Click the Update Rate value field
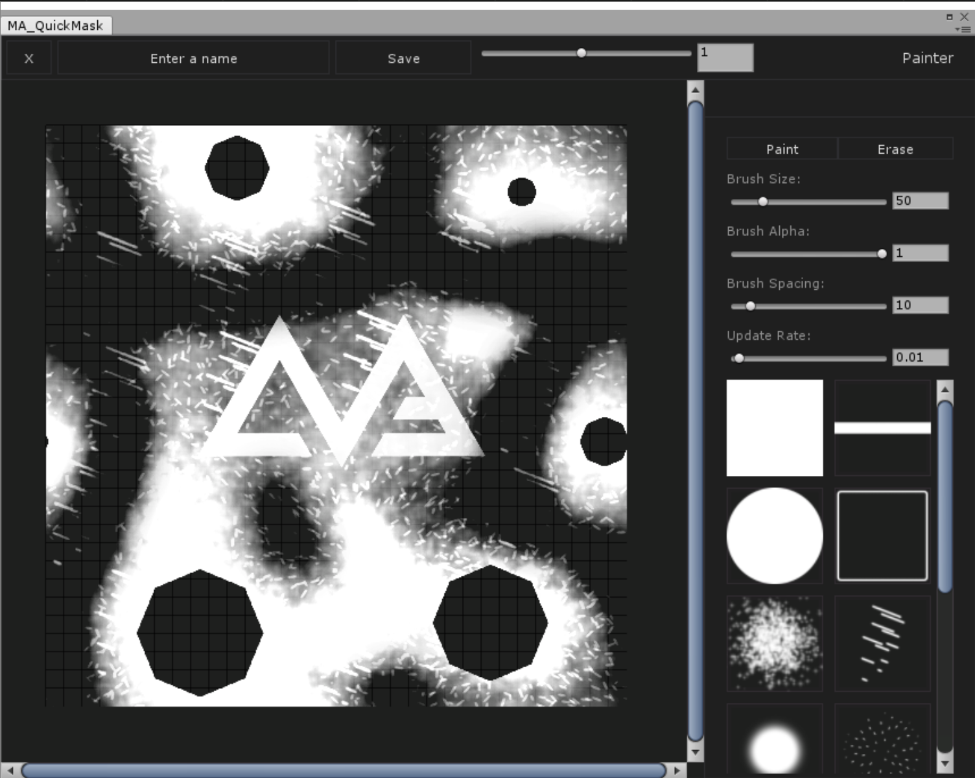 point(921,357)
